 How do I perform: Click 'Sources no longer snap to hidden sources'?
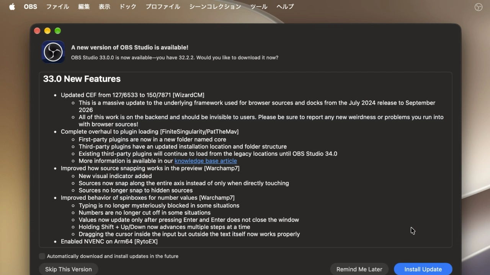point(136,190)
